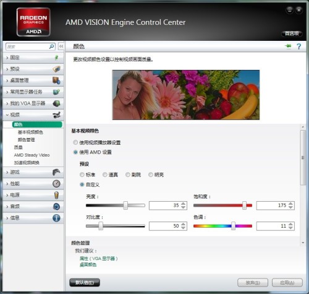Open the selected 颜色 sidebar item
This screenshot has height=294, width=309.
coord(37,124)
